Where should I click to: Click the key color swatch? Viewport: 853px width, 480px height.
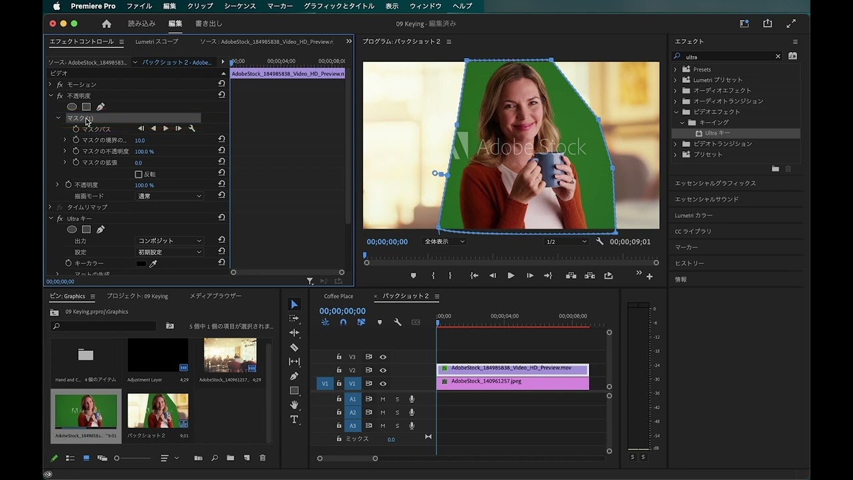click(x=141, y=263)
